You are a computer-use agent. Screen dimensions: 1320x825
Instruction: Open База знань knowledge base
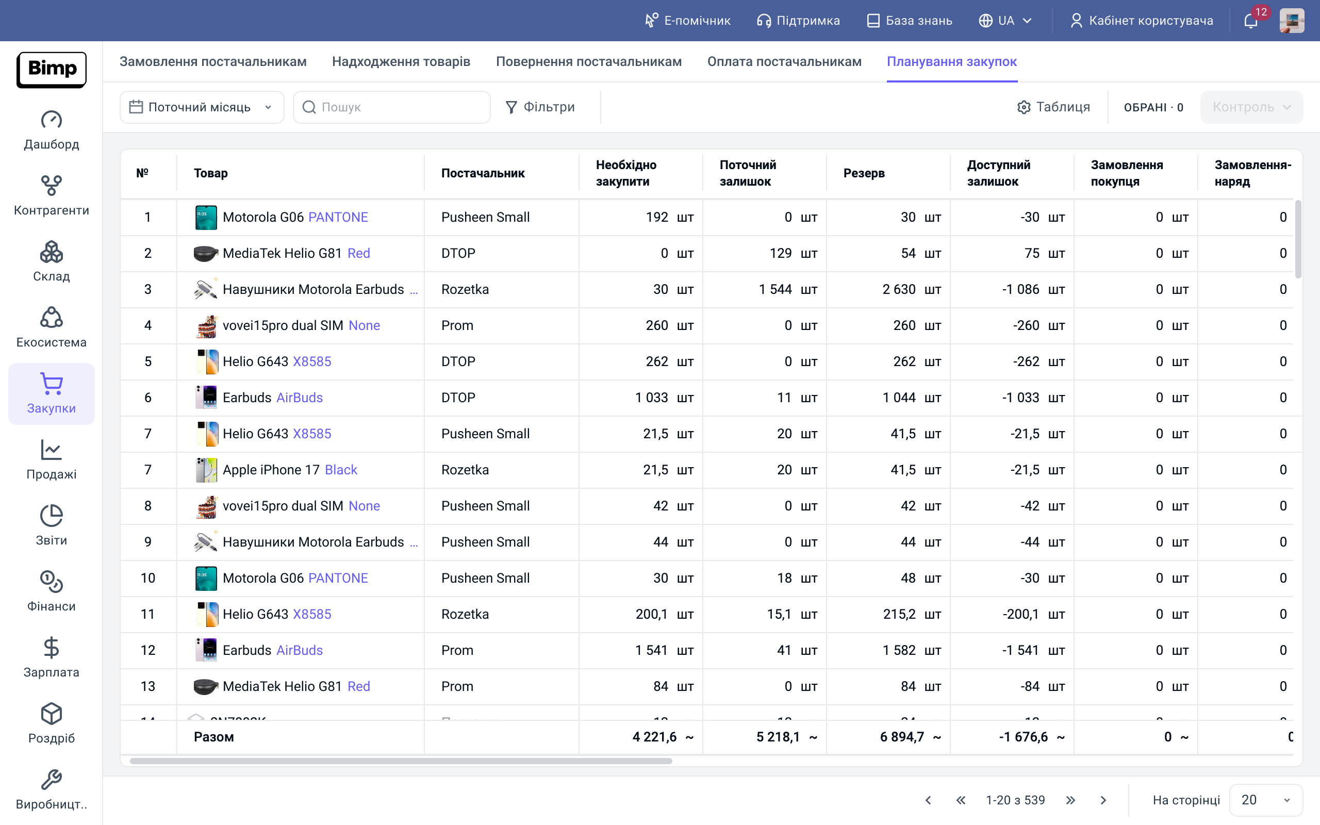[909, 21]
